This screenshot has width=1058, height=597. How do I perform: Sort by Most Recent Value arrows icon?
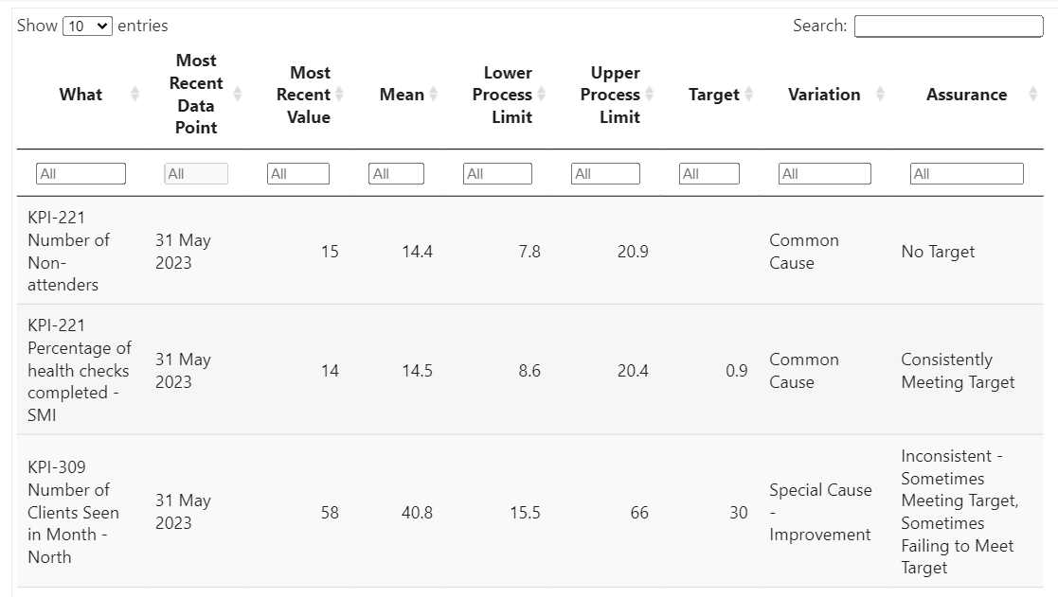tap(339, 94)
